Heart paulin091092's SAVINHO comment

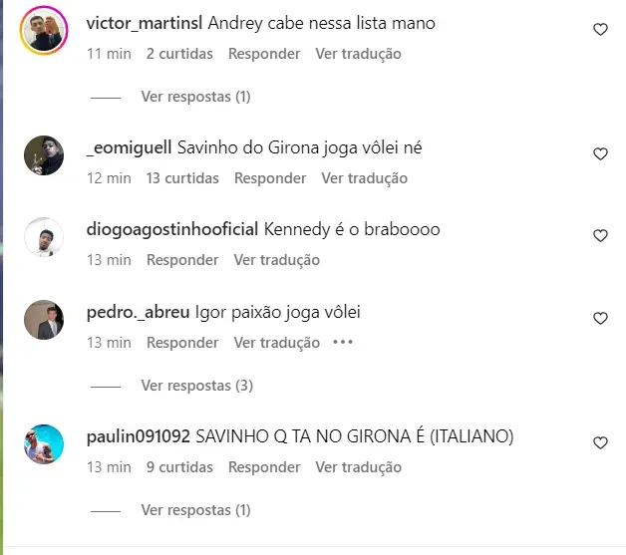coord(600,442)
